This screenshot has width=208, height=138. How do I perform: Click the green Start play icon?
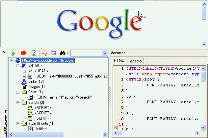click(x=13, y=53)
